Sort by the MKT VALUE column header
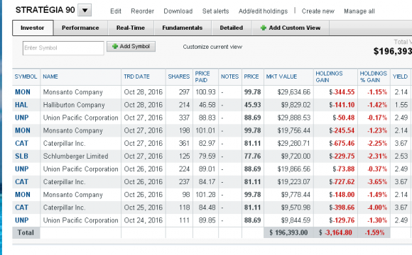Screen dimensions: 412x255 [281, 76]
